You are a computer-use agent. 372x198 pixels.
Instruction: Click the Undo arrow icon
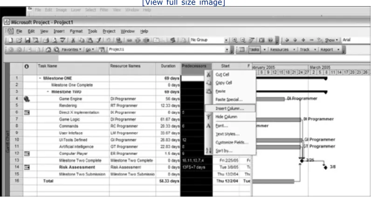click(108, 40)
